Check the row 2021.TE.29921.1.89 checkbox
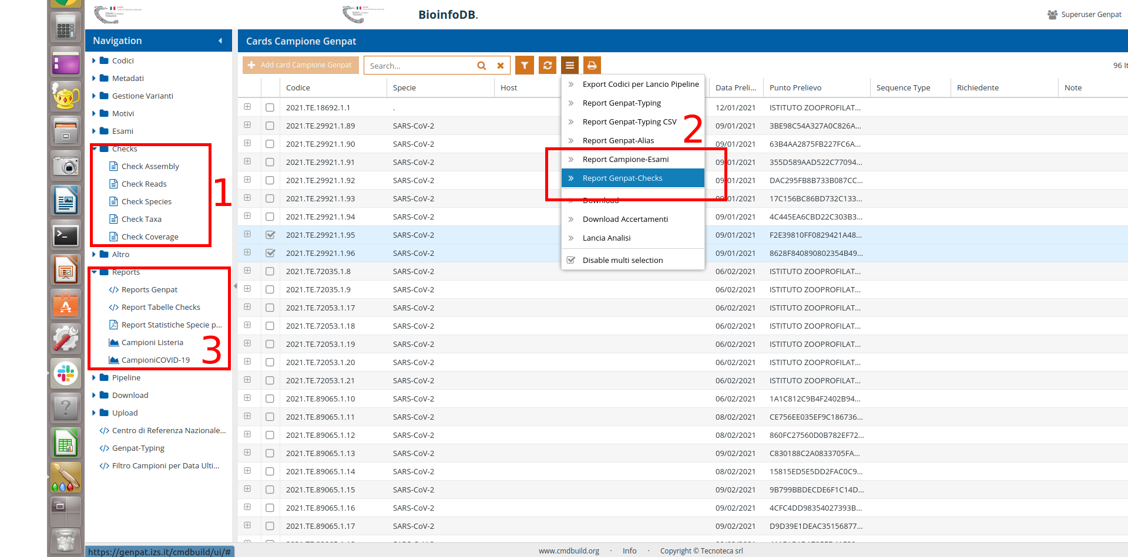The image size is (1128, 557). [270, 126]
